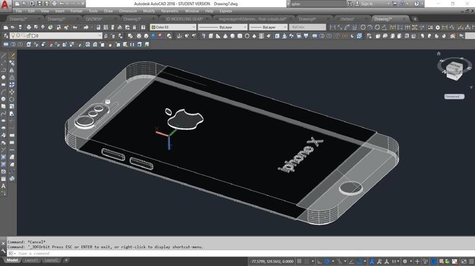Image resolution: width=475 pixels, height=266 pixels.
Task: Select the Rotate modify tool
Action: [x=12, y=99]
